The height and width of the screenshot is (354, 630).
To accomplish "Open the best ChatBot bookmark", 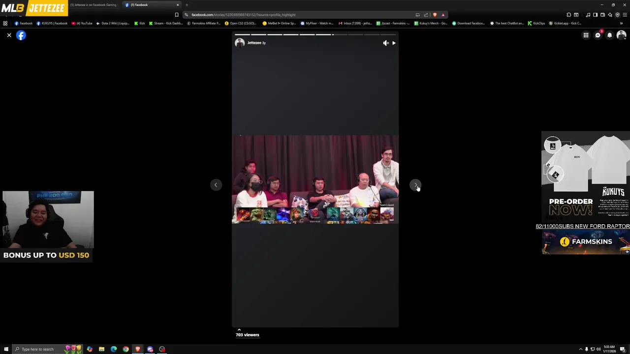I will pos(507,23).
